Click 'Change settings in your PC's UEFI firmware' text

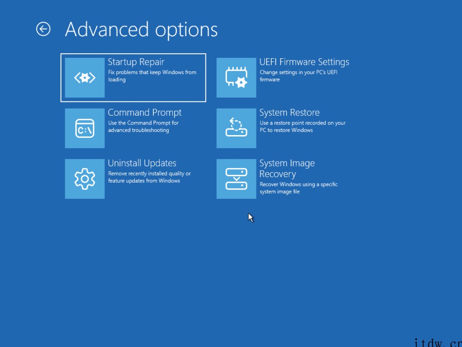tap(298, 76)
